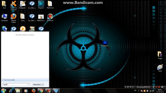Open the imges folder on the desktop

[x=160, y=55]
